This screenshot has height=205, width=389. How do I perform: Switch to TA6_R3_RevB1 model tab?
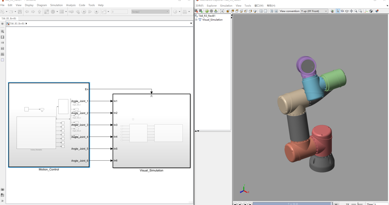[x=9, y=19]
